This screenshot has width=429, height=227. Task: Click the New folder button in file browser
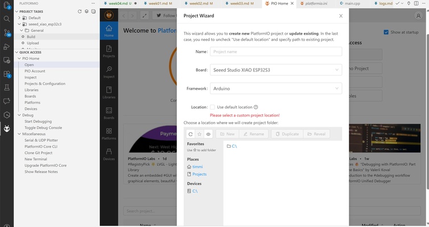coord(228,134)
